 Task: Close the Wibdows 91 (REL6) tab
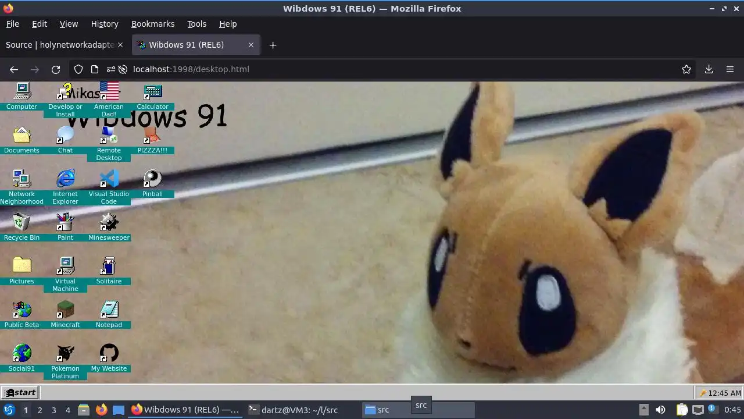(251, 45)
